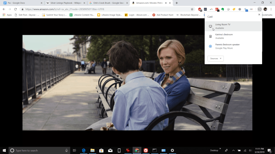Screen dimensions: 275x154
Task: Cast to Katrina's Bedroom speaker
Action: 233,36
